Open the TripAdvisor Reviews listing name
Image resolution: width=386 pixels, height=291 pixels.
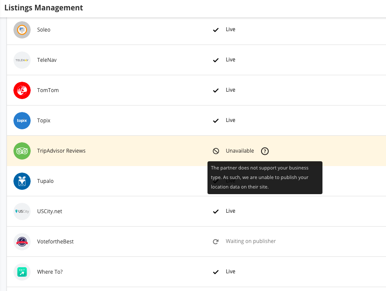tap(61, 151)
